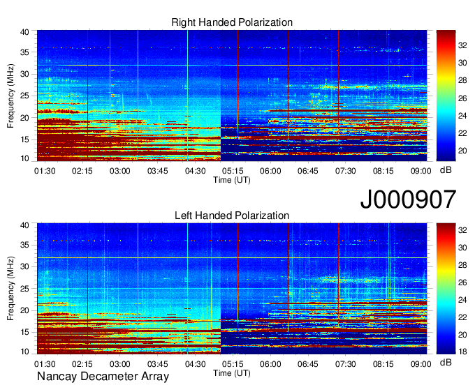475x385 pixels.
Task: Click the 20 dB value on top color bar
Action: (x=462, y=151)
